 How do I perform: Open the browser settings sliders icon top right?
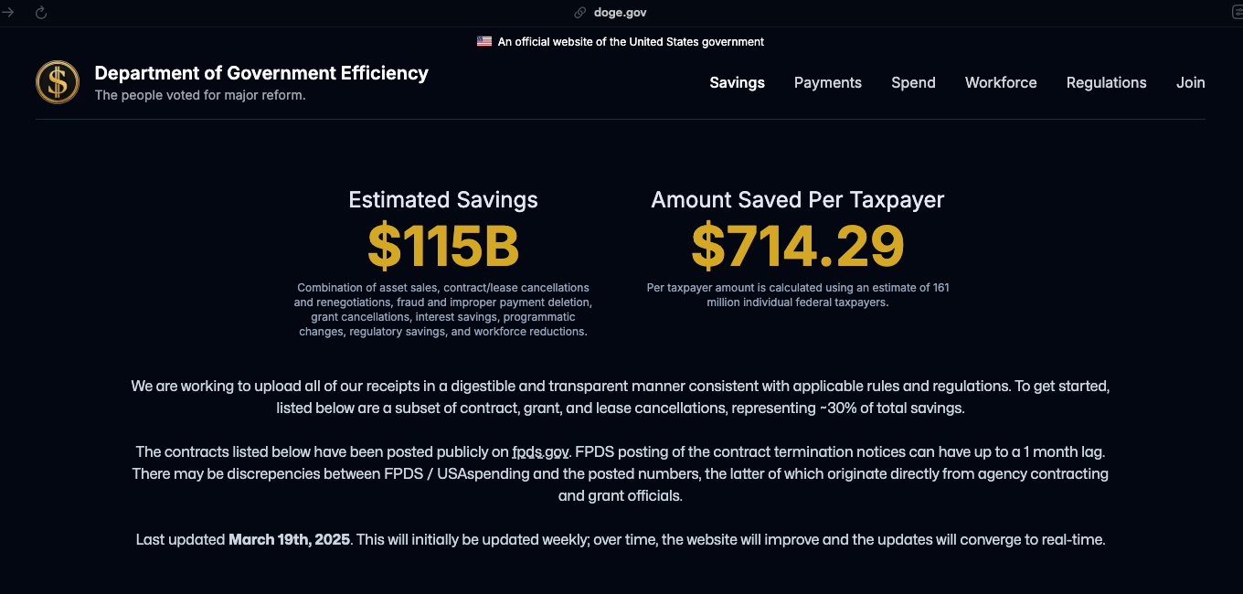point(1237,11)
